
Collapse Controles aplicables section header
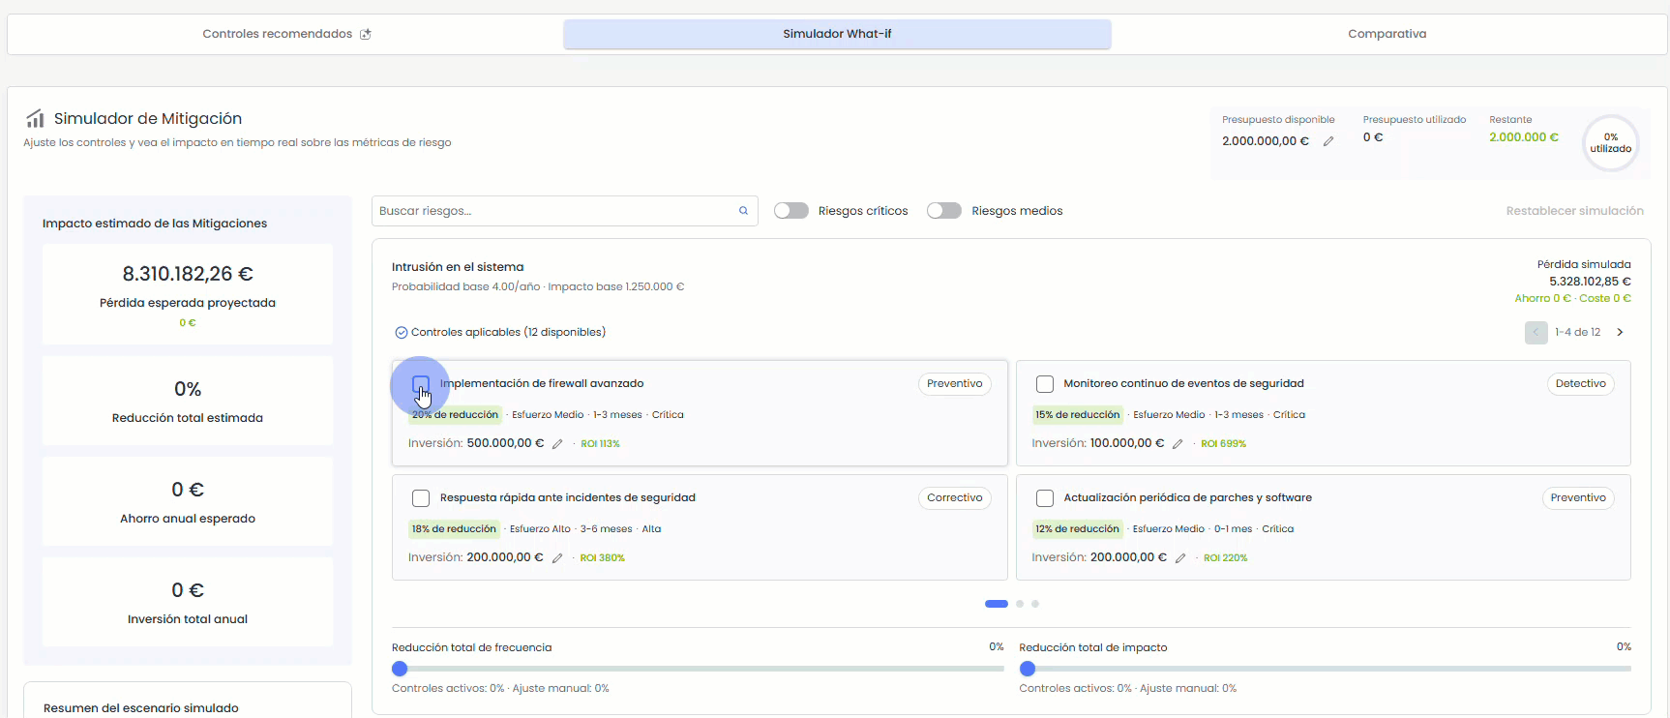click(x=500, y=332)
